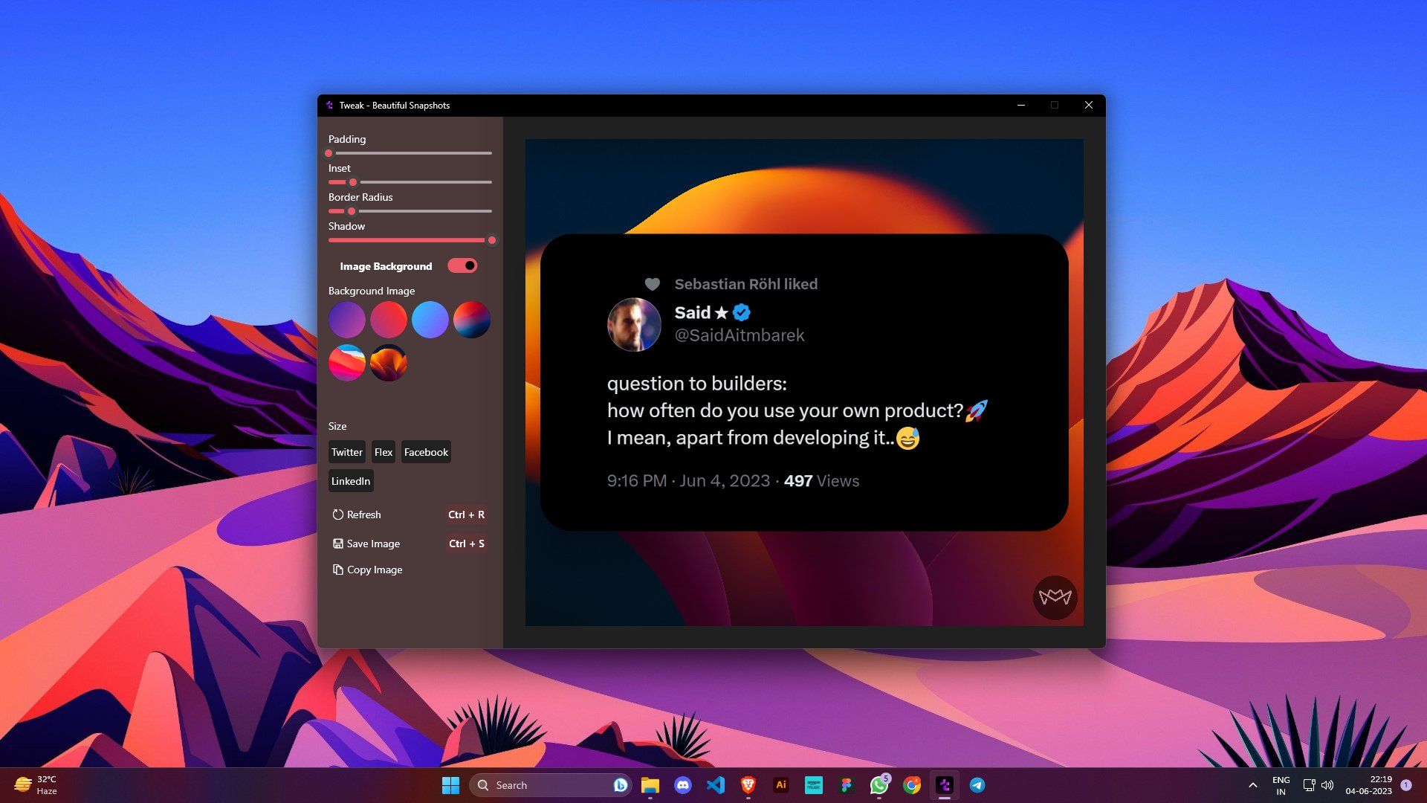This screenshot has width=1427, height=803.
Task: Open Figma from the taskbar
Action: 847,784
